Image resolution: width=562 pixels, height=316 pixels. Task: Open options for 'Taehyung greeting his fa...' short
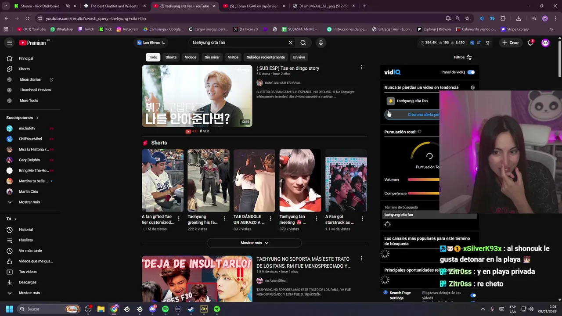(x=224, y=218)
